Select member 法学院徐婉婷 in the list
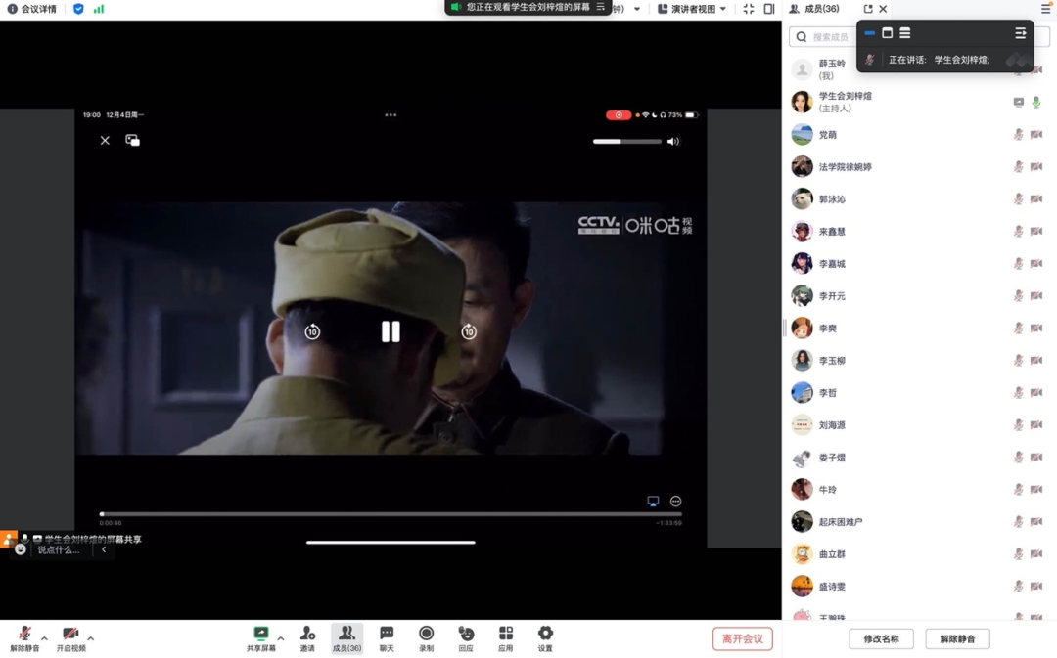 (x=845, y=167)
